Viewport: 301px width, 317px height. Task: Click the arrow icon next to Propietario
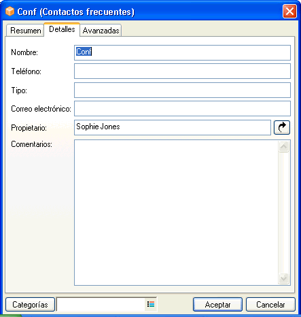click(x=282, y=127)
